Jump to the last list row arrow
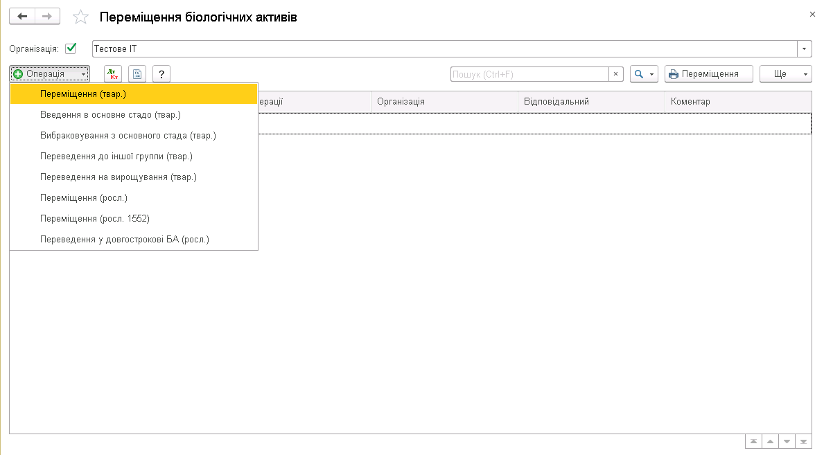This screenshot has height=455, width=824. pyautogui.click(x=803, y=441)
